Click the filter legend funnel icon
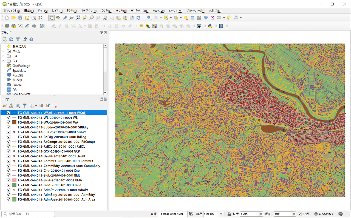Screen dimensions: 351x218 point(25,106)
